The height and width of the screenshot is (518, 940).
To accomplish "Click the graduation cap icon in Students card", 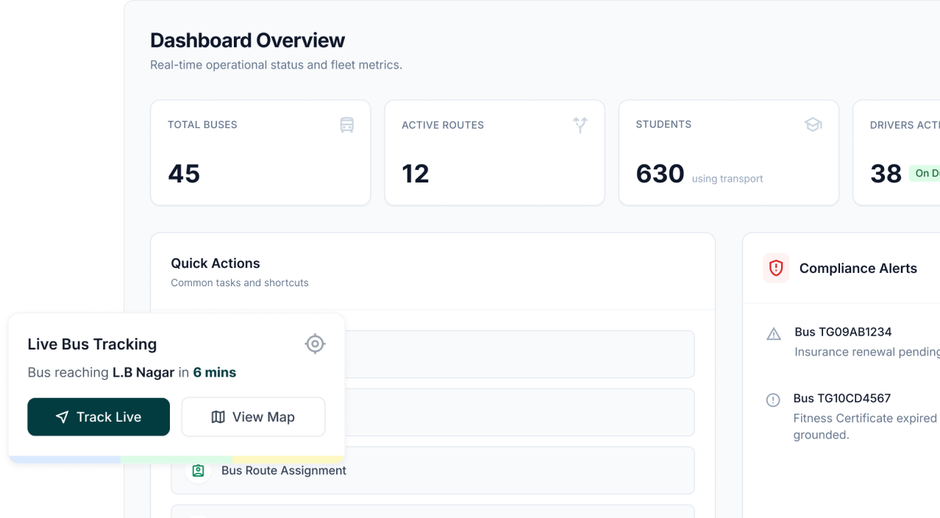I will [x=813, y=125].
